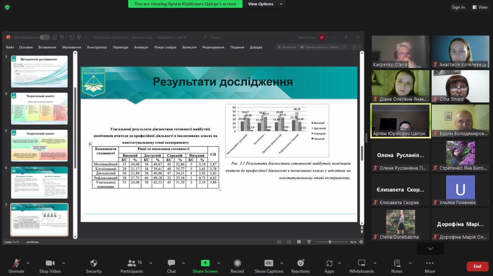Select slide 3 thumbnail Методологія дослідження
493x276 pixels.
coord(39,71)
